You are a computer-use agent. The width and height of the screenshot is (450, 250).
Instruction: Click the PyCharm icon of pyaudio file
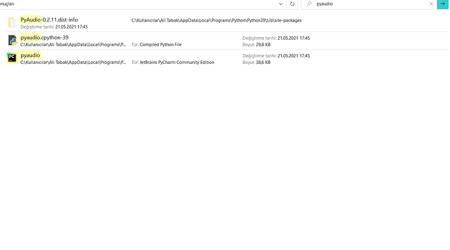tap(12, 58)
